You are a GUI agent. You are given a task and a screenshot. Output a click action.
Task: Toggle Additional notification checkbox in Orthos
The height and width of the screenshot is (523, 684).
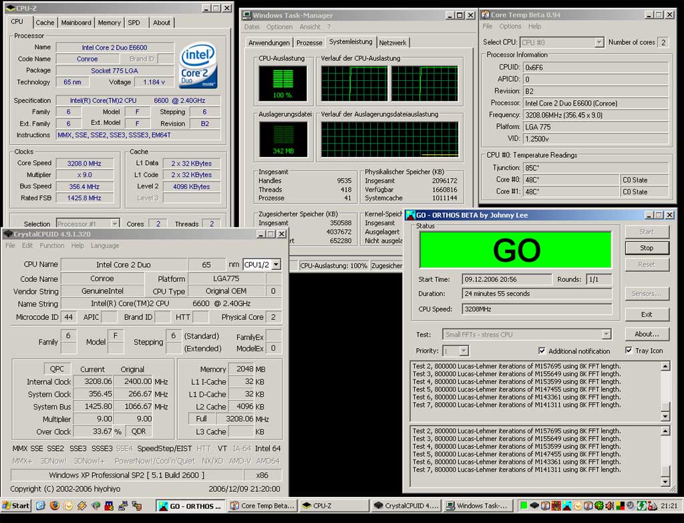pos(542,351)
